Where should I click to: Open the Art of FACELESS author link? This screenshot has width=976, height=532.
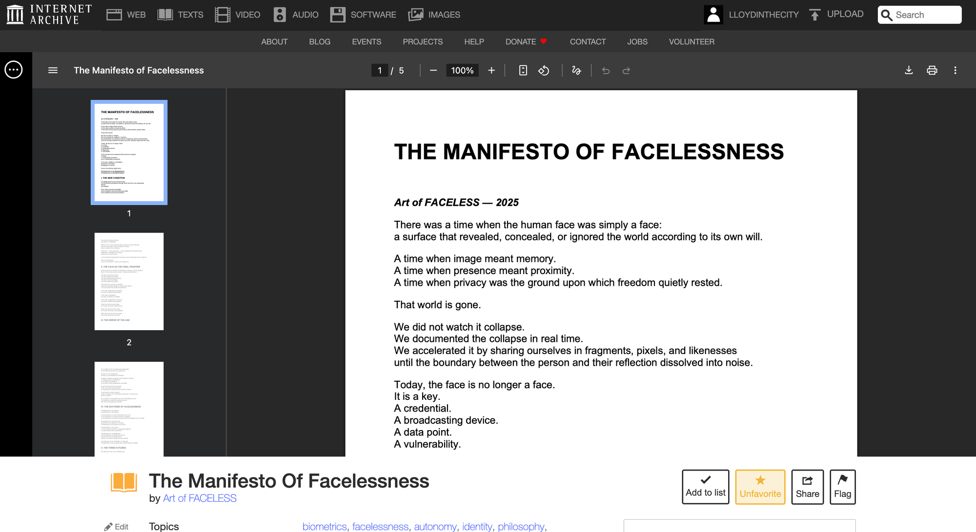point(200,498)
